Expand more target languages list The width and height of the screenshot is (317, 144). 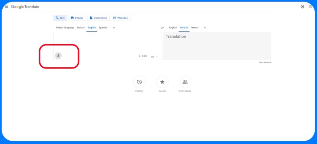205,28
